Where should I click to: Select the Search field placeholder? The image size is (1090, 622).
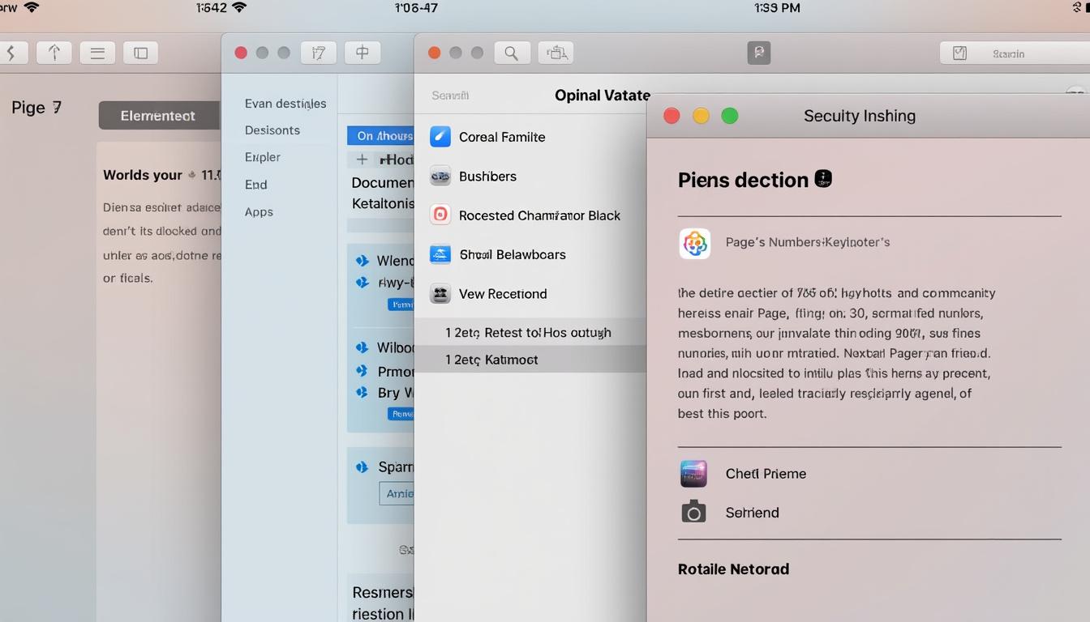tap(451, 95)
